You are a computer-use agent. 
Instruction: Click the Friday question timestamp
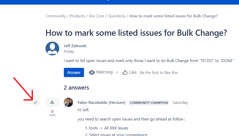(69, 52)
